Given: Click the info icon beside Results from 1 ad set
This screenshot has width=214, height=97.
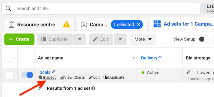Looking at the screenshot, I should tap(93, 88).
